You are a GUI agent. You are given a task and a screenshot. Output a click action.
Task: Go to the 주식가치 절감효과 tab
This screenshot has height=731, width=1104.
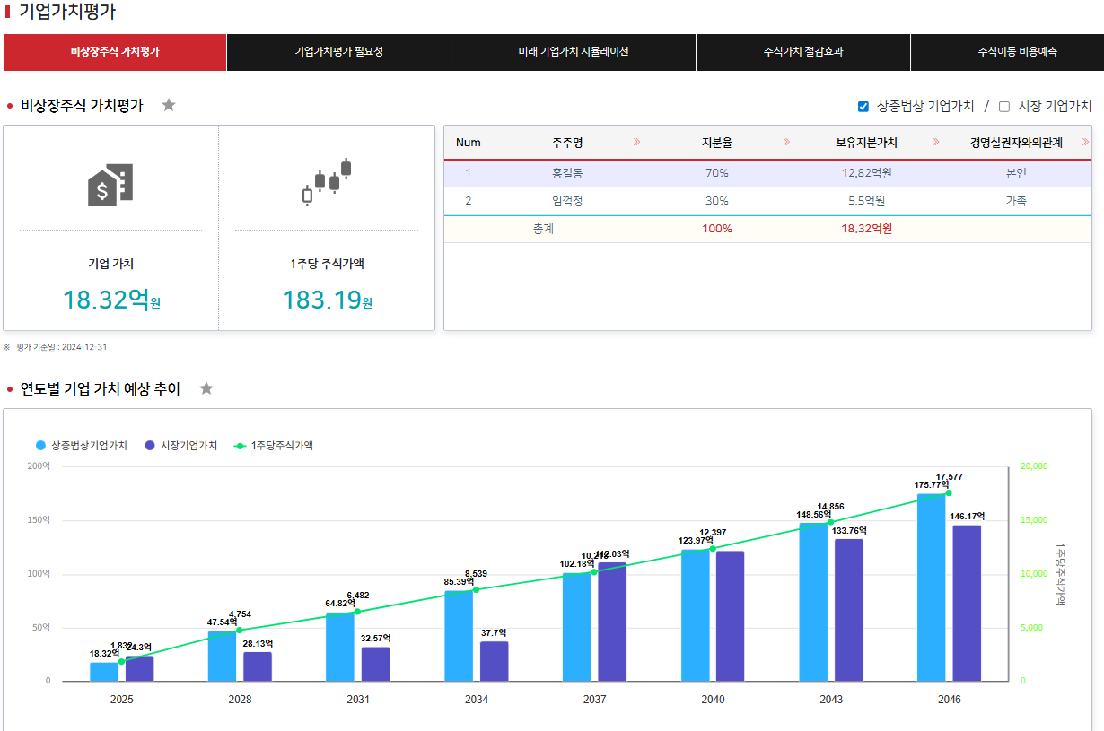pos(802,52)
